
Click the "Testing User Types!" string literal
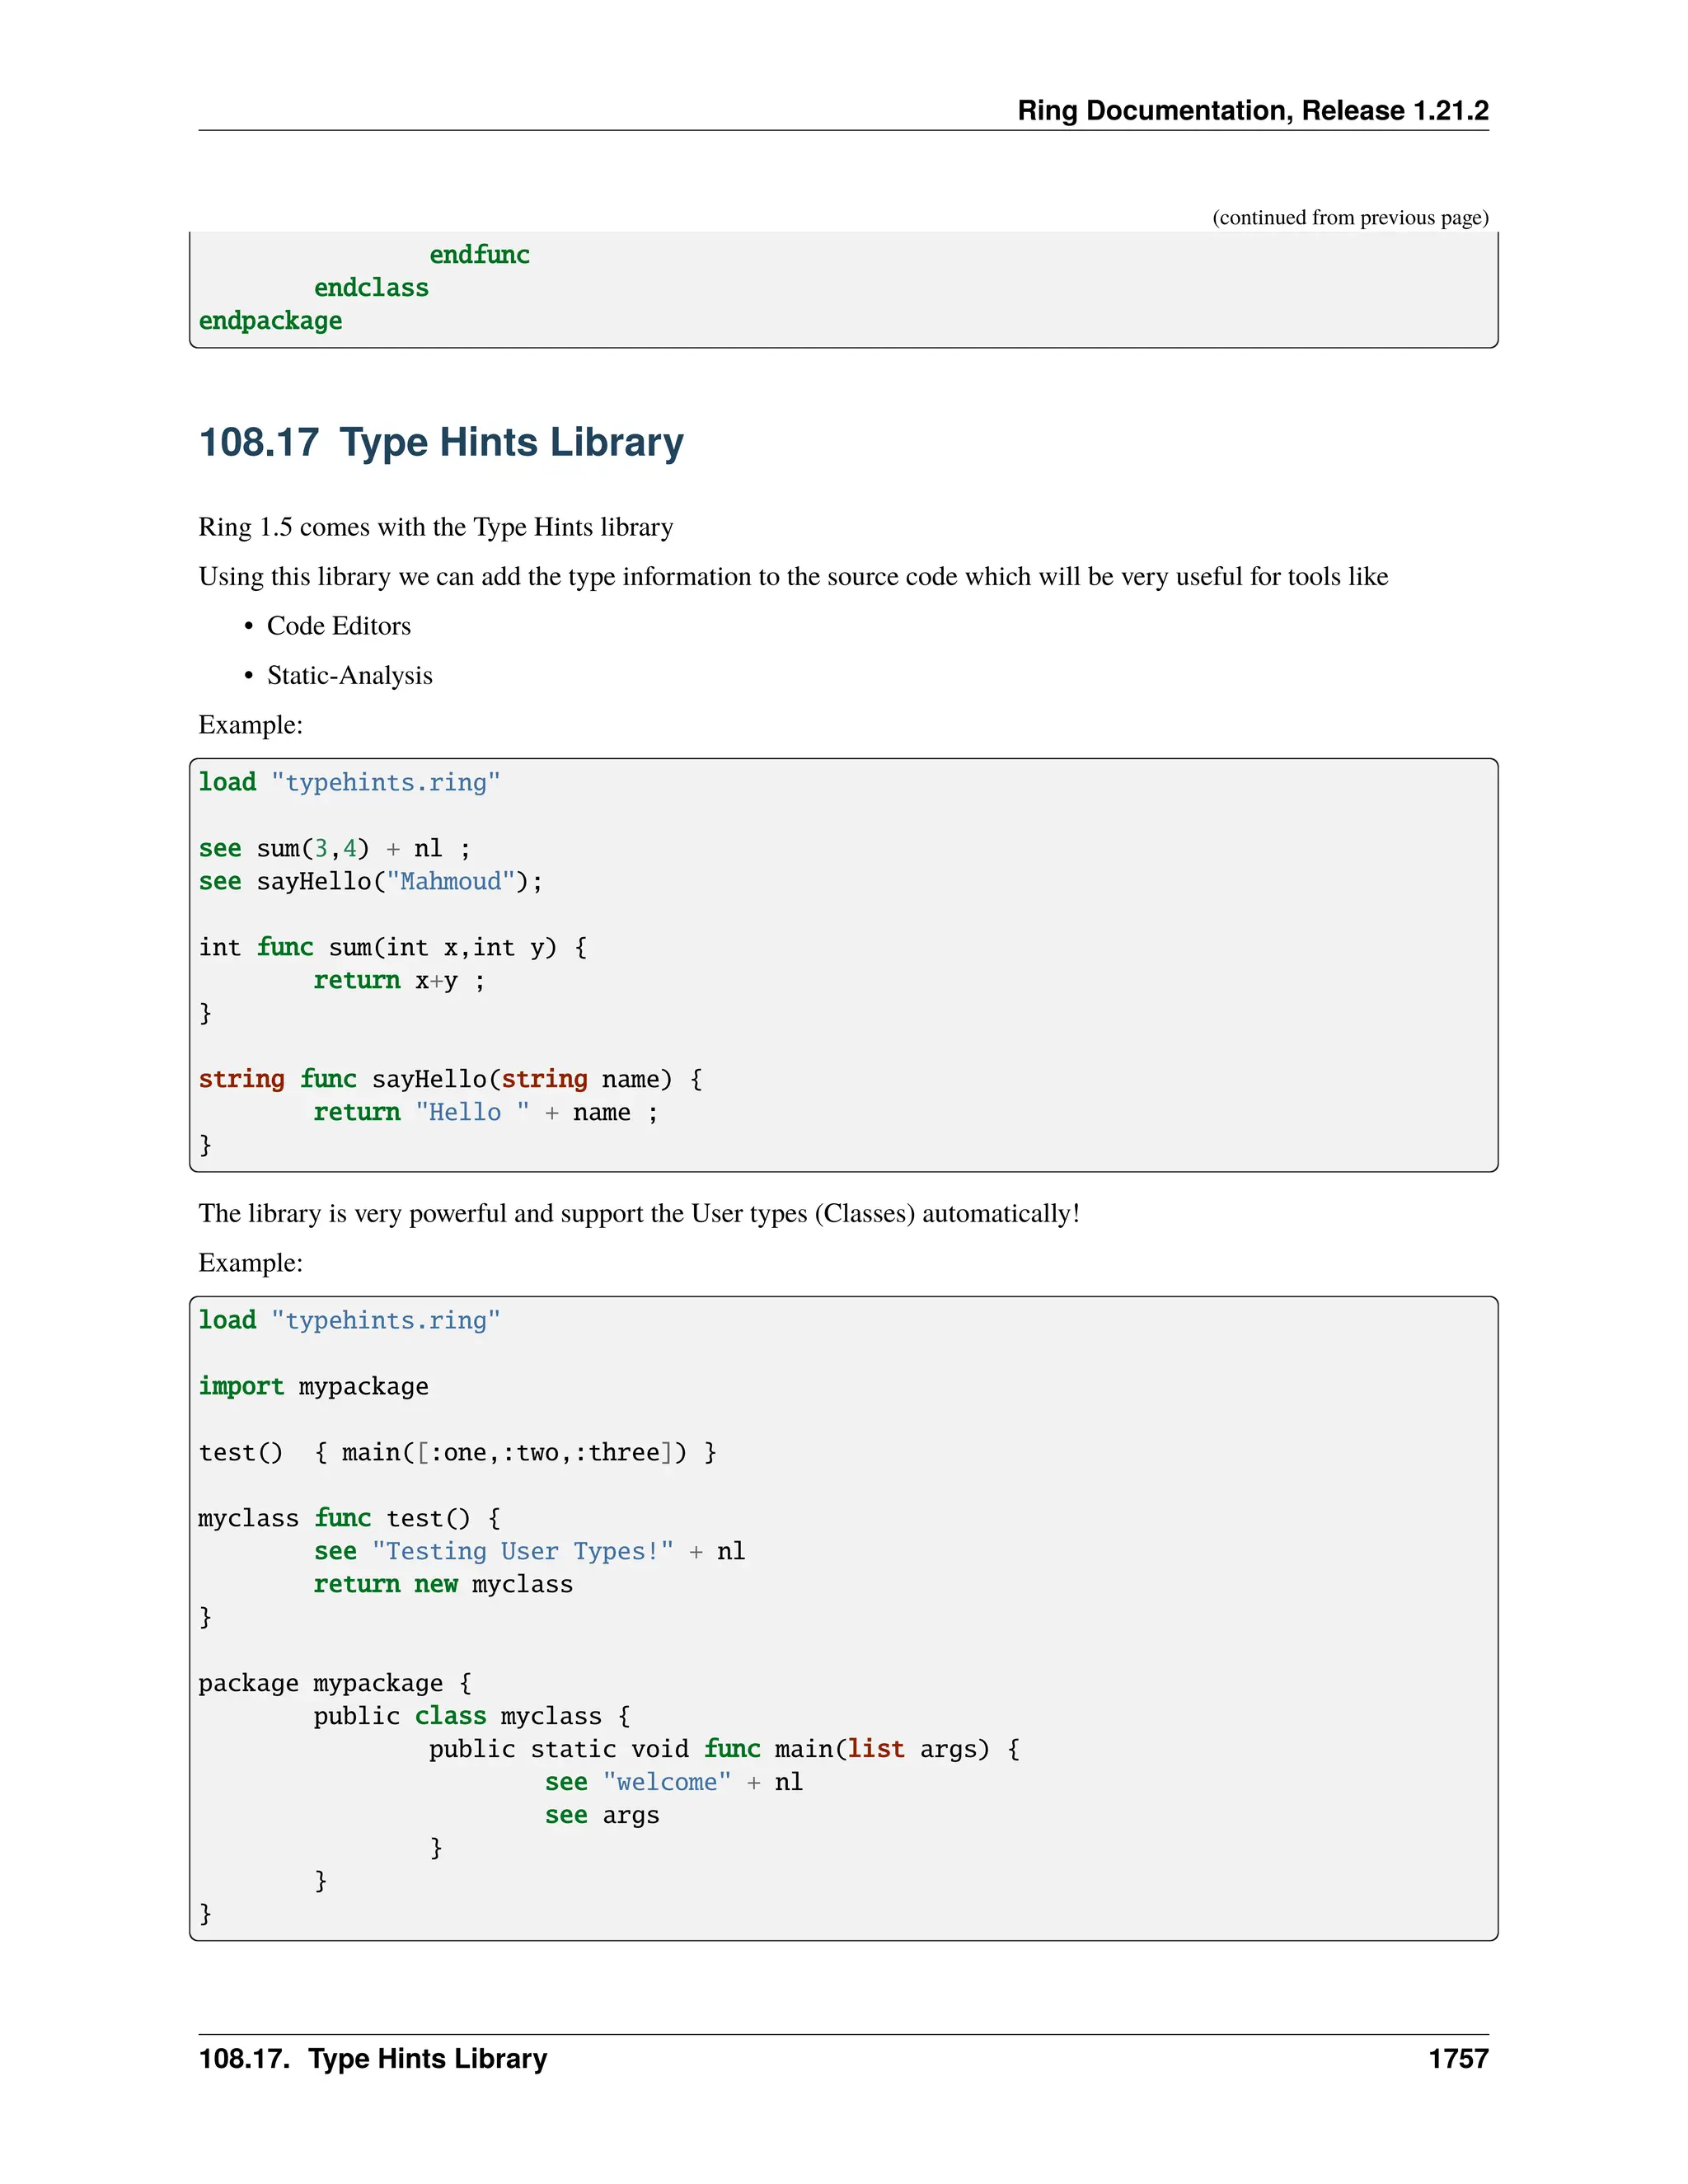click(x=522, y=1551)
